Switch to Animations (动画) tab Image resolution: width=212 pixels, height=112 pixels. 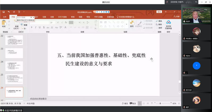click(x=52, y=17)
